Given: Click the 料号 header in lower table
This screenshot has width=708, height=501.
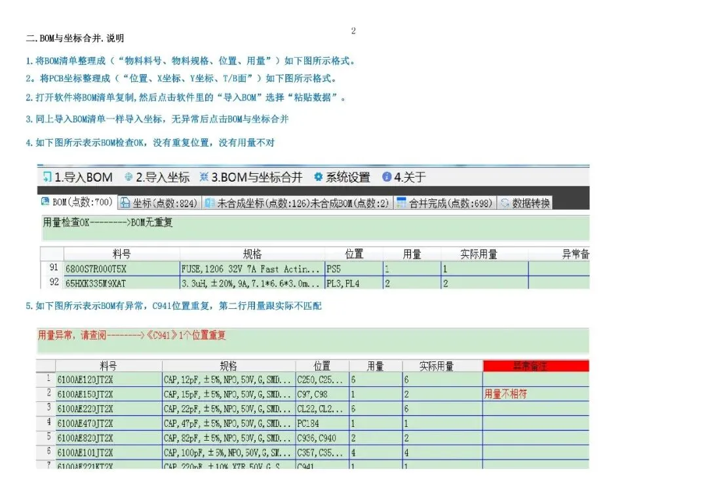Looking at the screenshot, I should pos(108,366).
